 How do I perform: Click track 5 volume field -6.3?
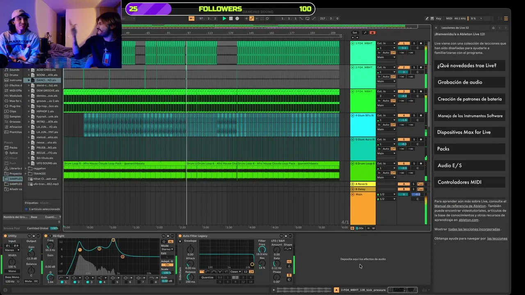[404, 144]
